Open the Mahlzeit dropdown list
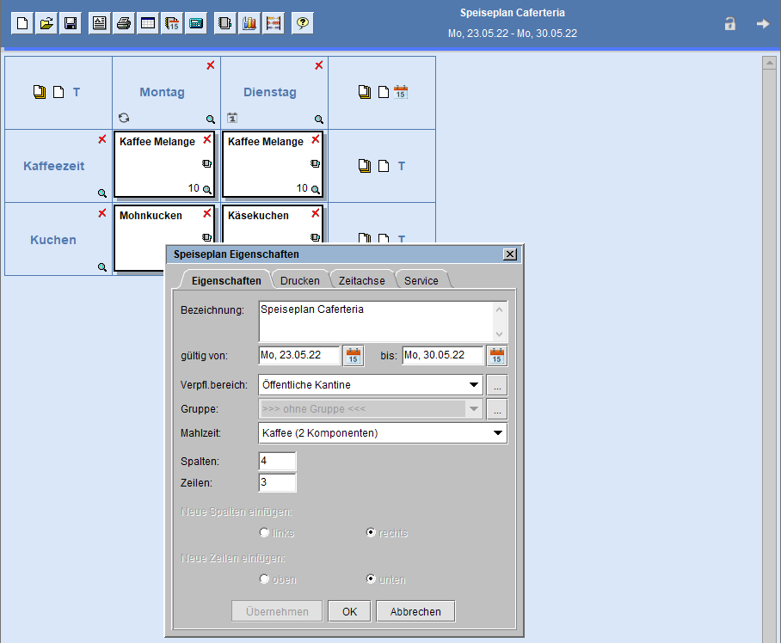This screenshot has height=643, width=781. [x=498, y=433]
